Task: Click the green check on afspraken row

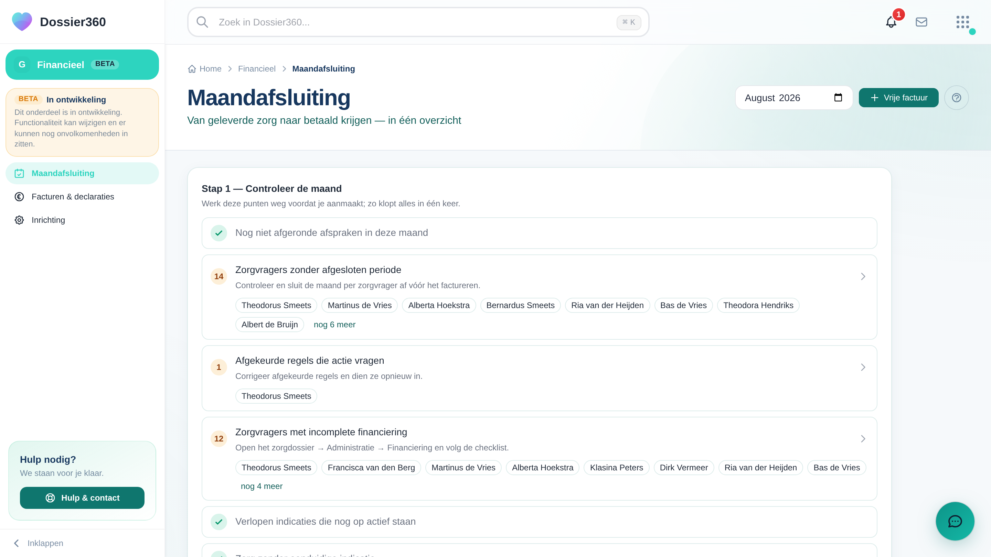Action: (x=219, y=233)
